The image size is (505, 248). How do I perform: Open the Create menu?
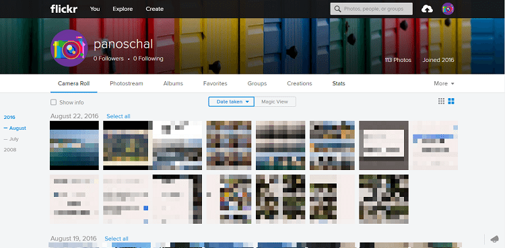pyautogui.click(x=155, y=9)
